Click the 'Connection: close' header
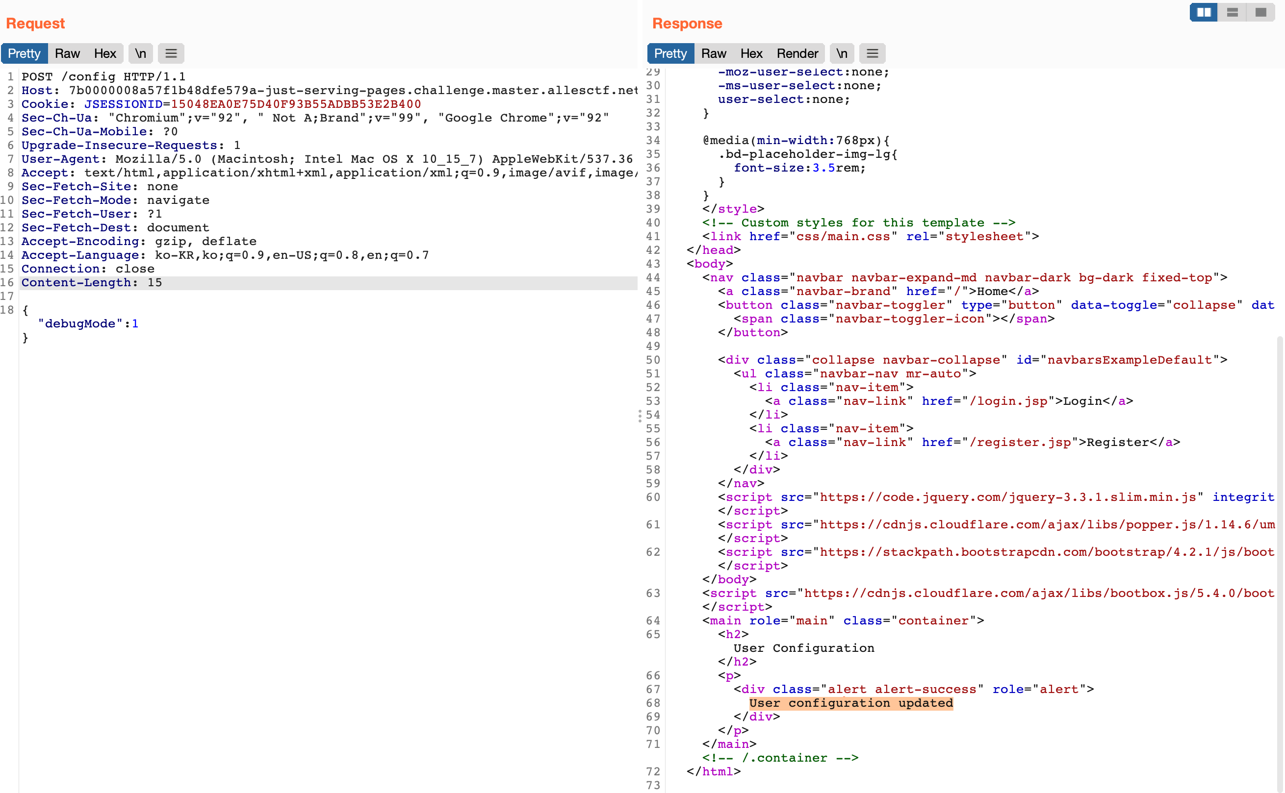This screenshot has width=1285, height=793. [88, 269]
